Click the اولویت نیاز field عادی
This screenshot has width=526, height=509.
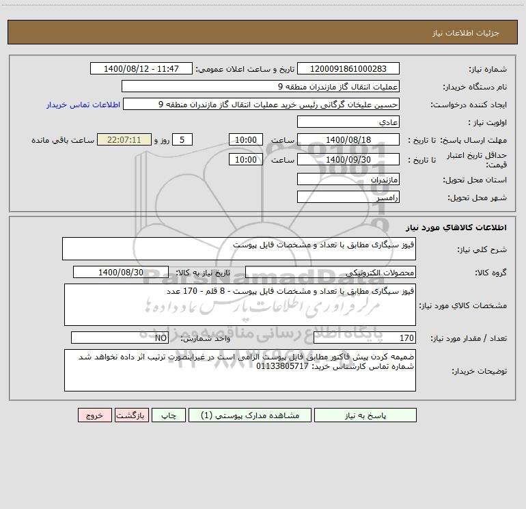348,122
